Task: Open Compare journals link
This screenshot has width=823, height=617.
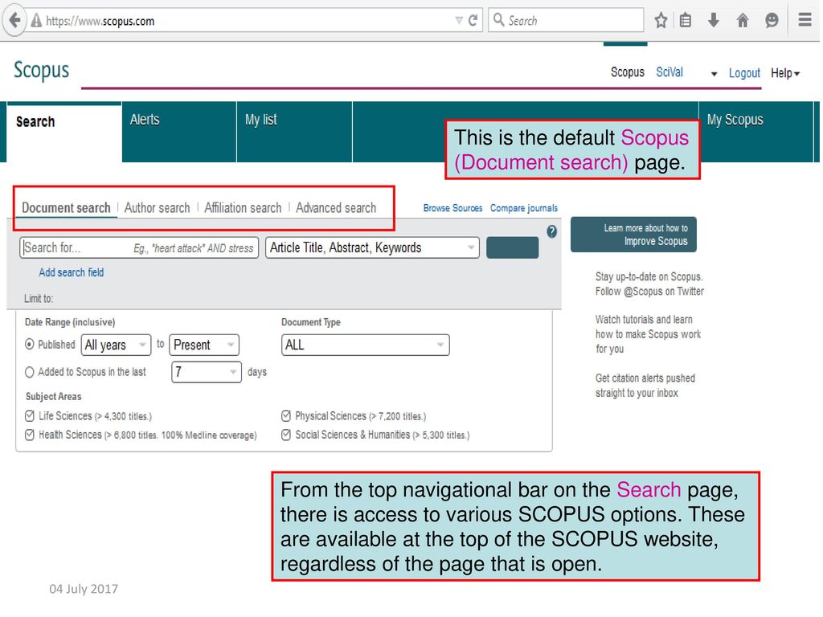Action: click(524, 208)
